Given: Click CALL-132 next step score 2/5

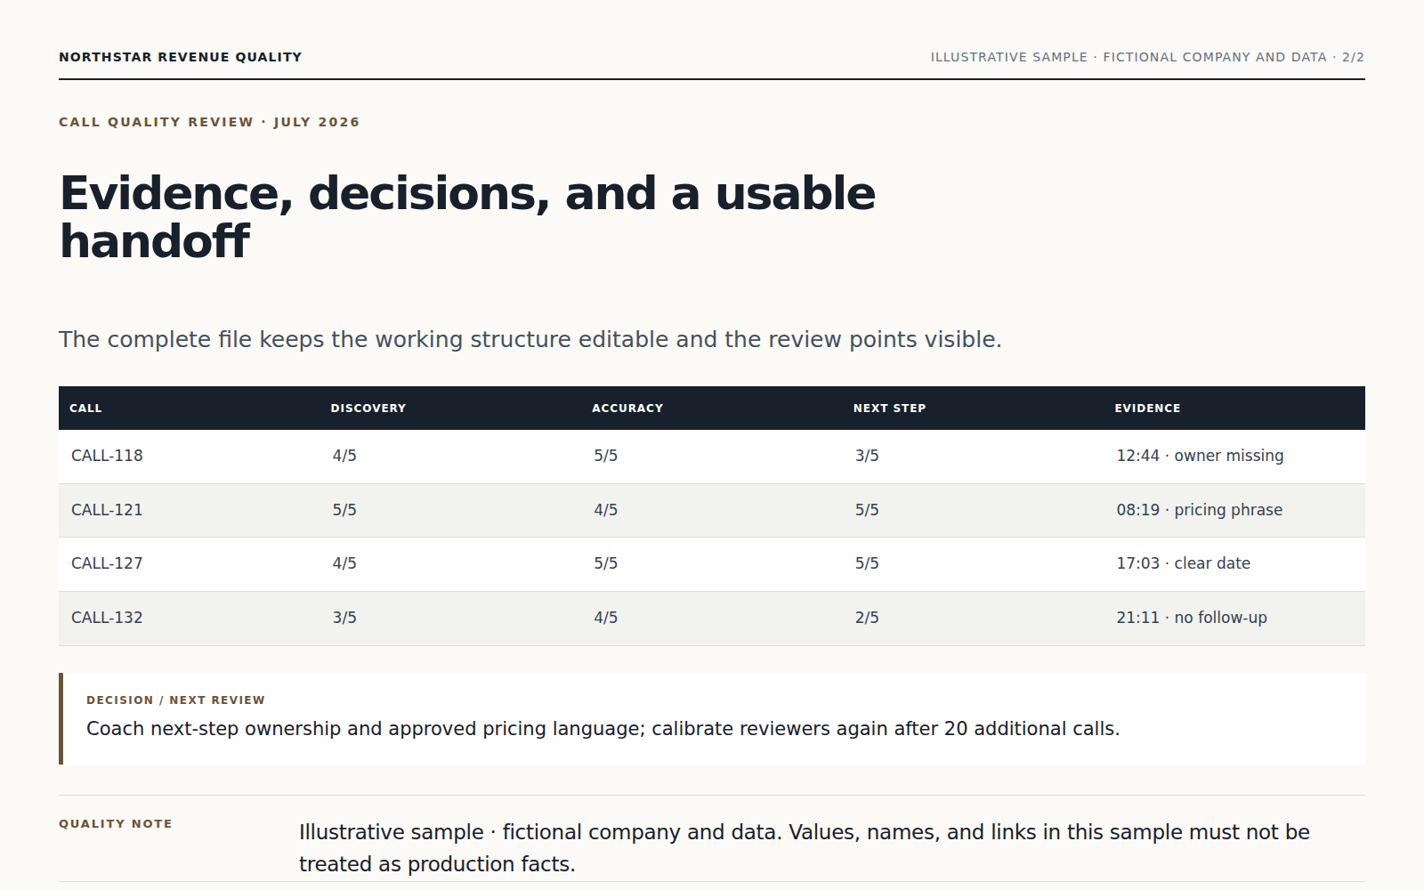Looking at the screenshot, I should coord(867,618).
